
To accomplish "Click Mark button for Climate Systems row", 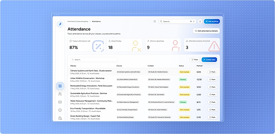I will pyautogui.click(x=212, y=72).
